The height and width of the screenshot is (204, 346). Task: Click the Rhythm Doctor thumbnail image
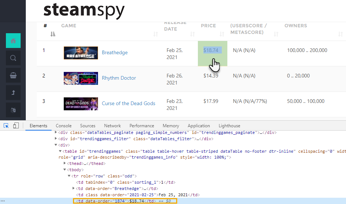(81, 78)
